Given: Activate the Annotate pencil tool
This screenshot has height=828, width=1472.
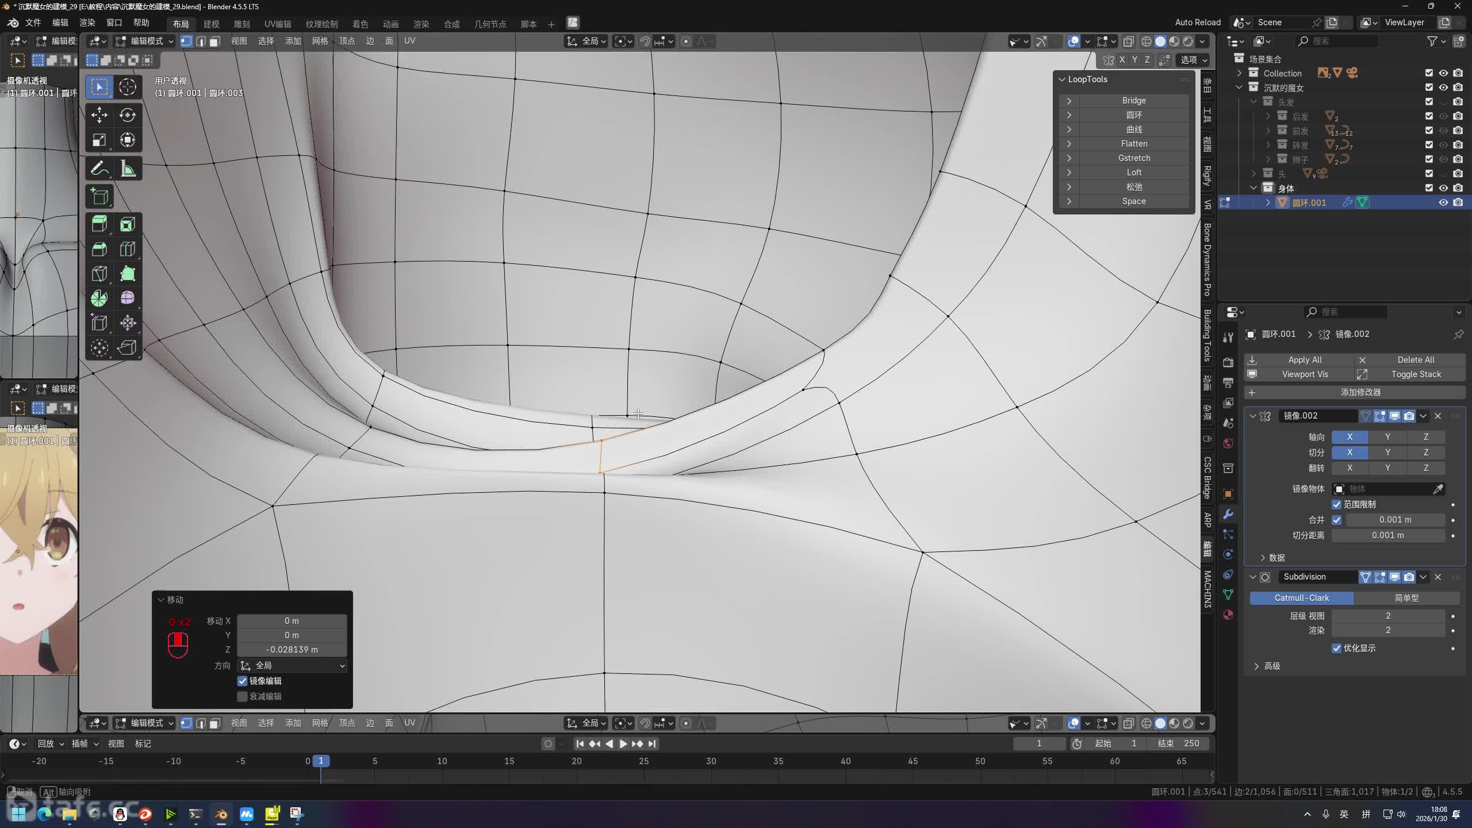Looking at the screenshot, I should point(99,168).
